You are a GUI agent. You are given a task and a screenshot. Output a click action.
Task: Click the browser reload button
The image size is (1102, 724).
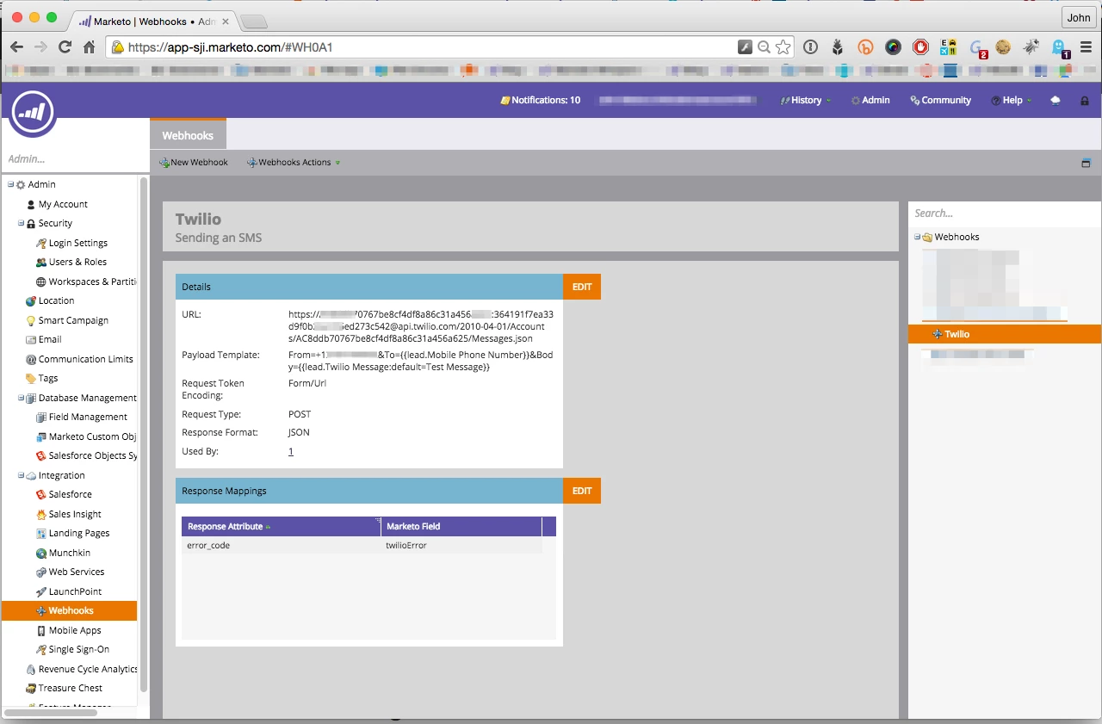coord(65,47)
